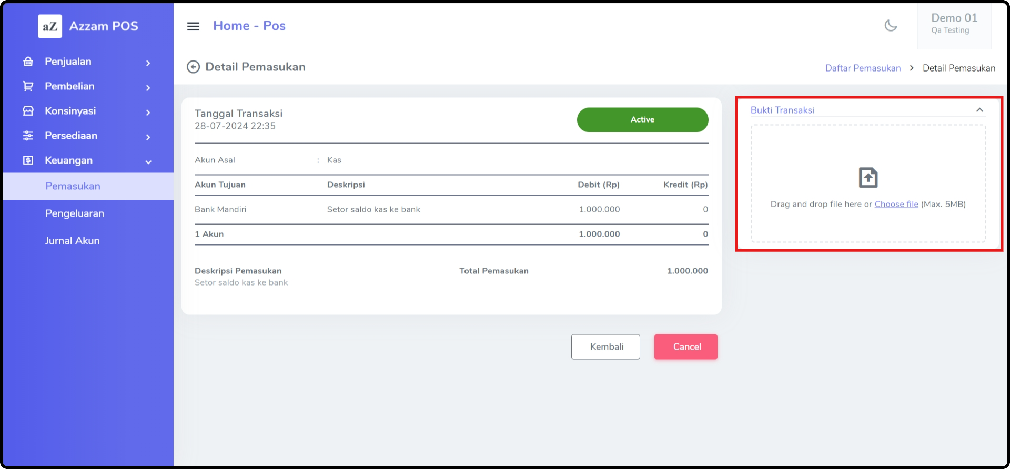Expand the Pembelian submenu chevron
This screenshot has height=469, width=1010.
tap(148, 87)
